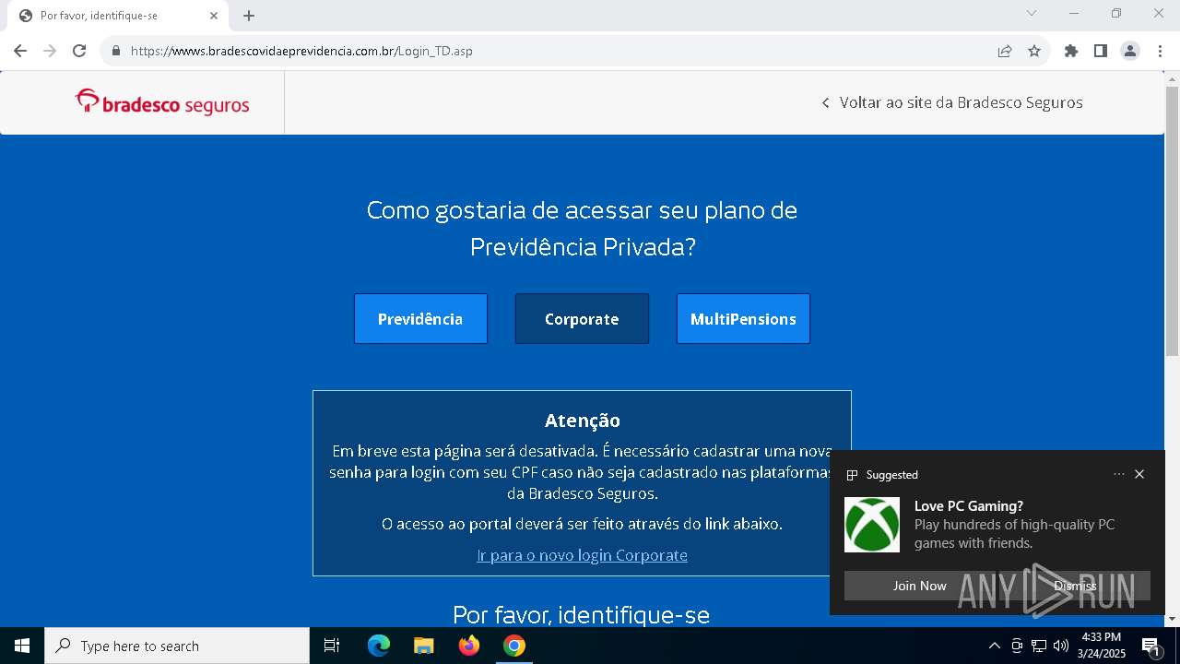The width and height of the screenshot is (1180, 664).
Task: Click the browser forward arrow
Action: 50,51
